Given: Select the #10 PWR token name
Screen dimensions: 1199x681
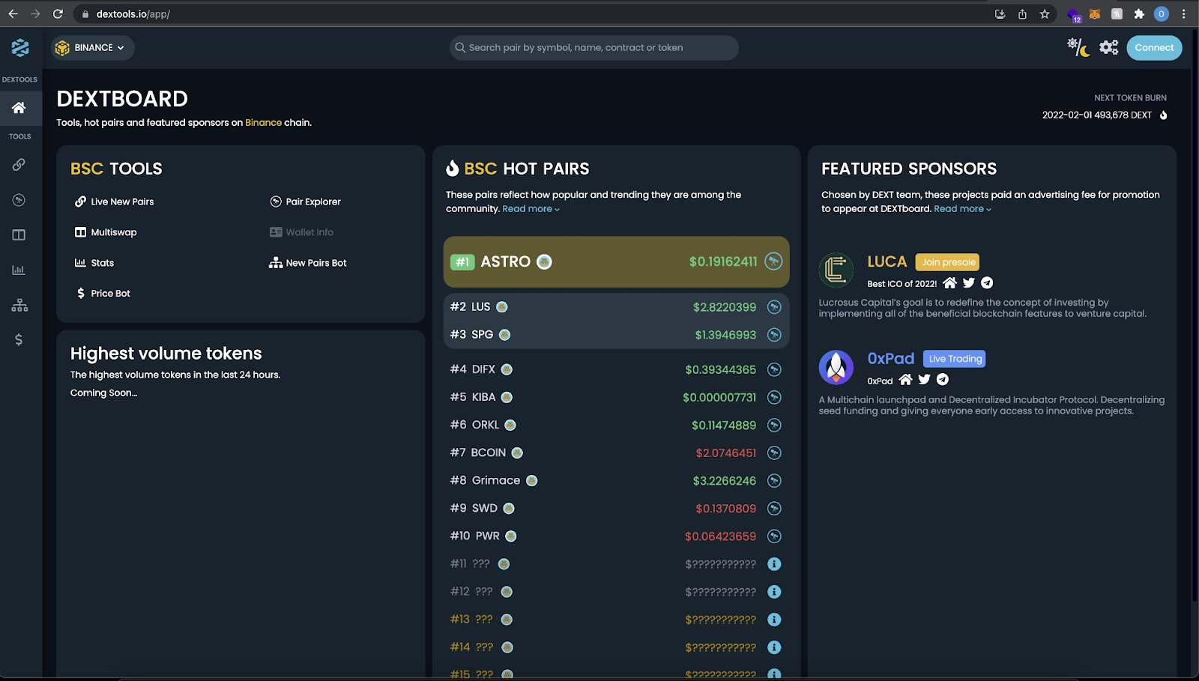Looking at the screenshot, I should tap(488, 536).
